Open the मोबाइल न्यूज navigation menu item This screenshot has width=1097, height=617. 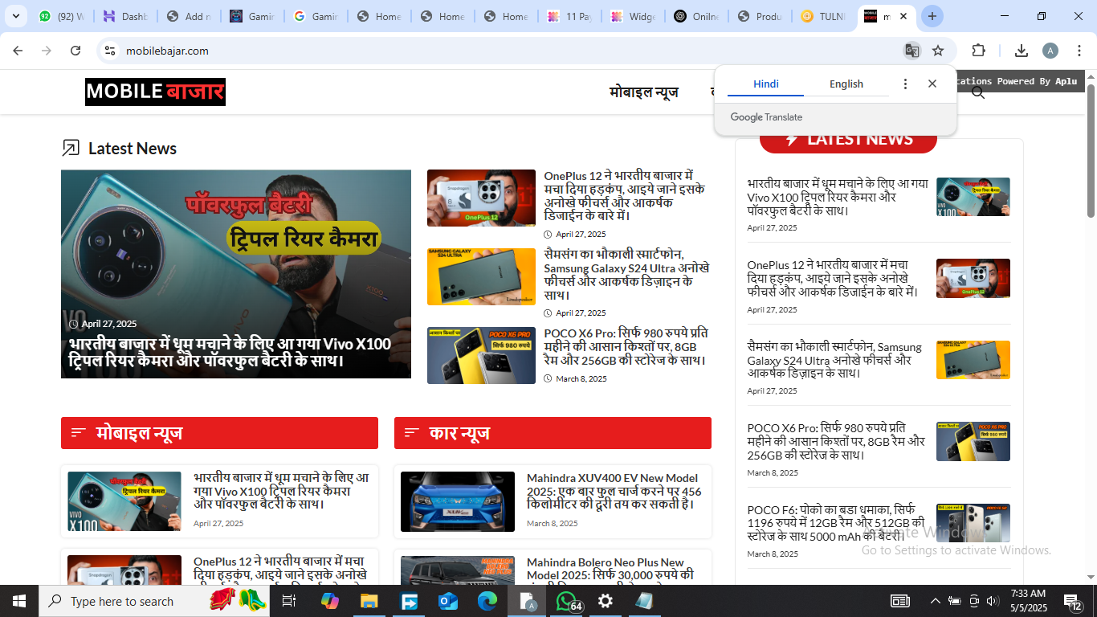pyautogui.click(x=644, y=92)
